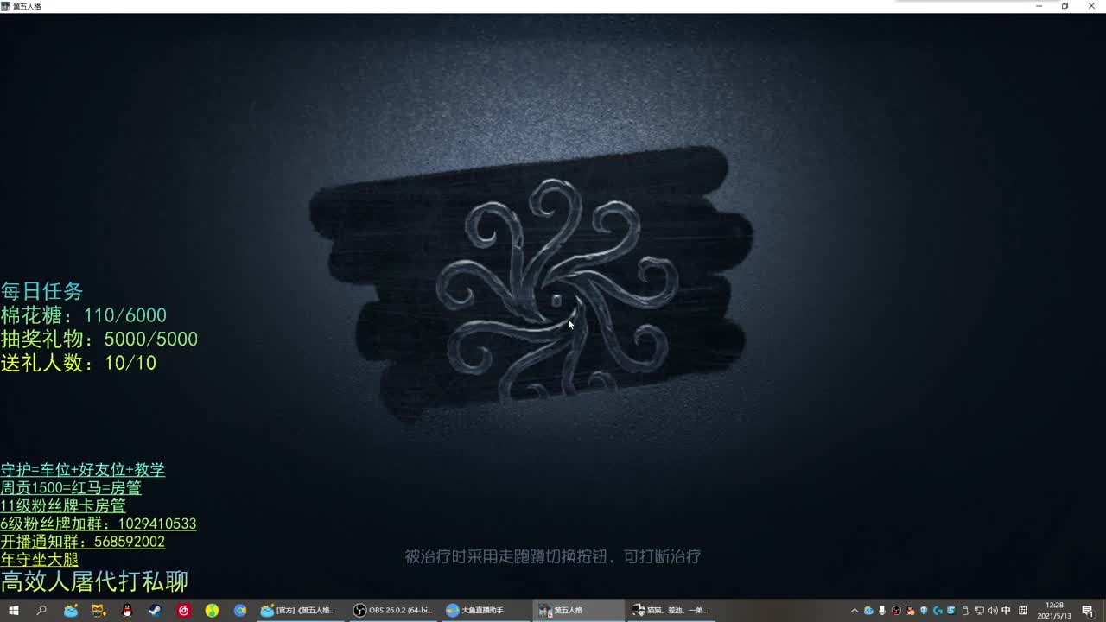Click the 高效人屠代打私聊 text
Screen dimensions: 1106x622
click(94, 581)
